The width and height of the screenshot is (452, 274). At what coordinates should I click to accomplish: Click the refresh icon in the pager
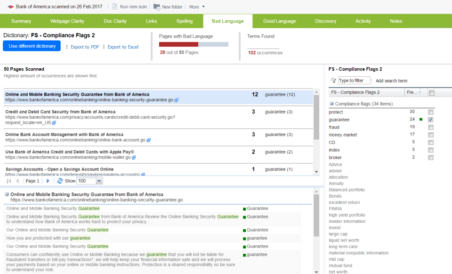click(59, 181)
